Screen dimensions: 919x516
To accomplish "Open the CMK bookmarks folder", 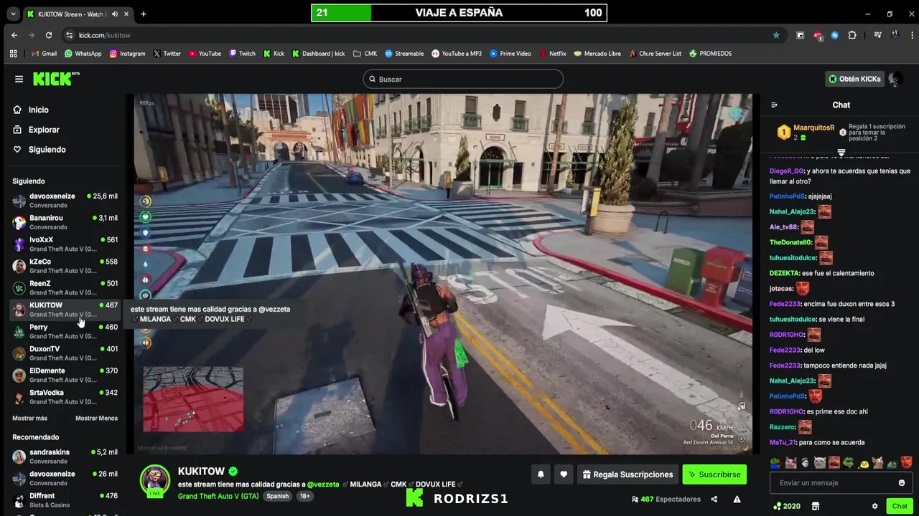I will tap(365, 54).
